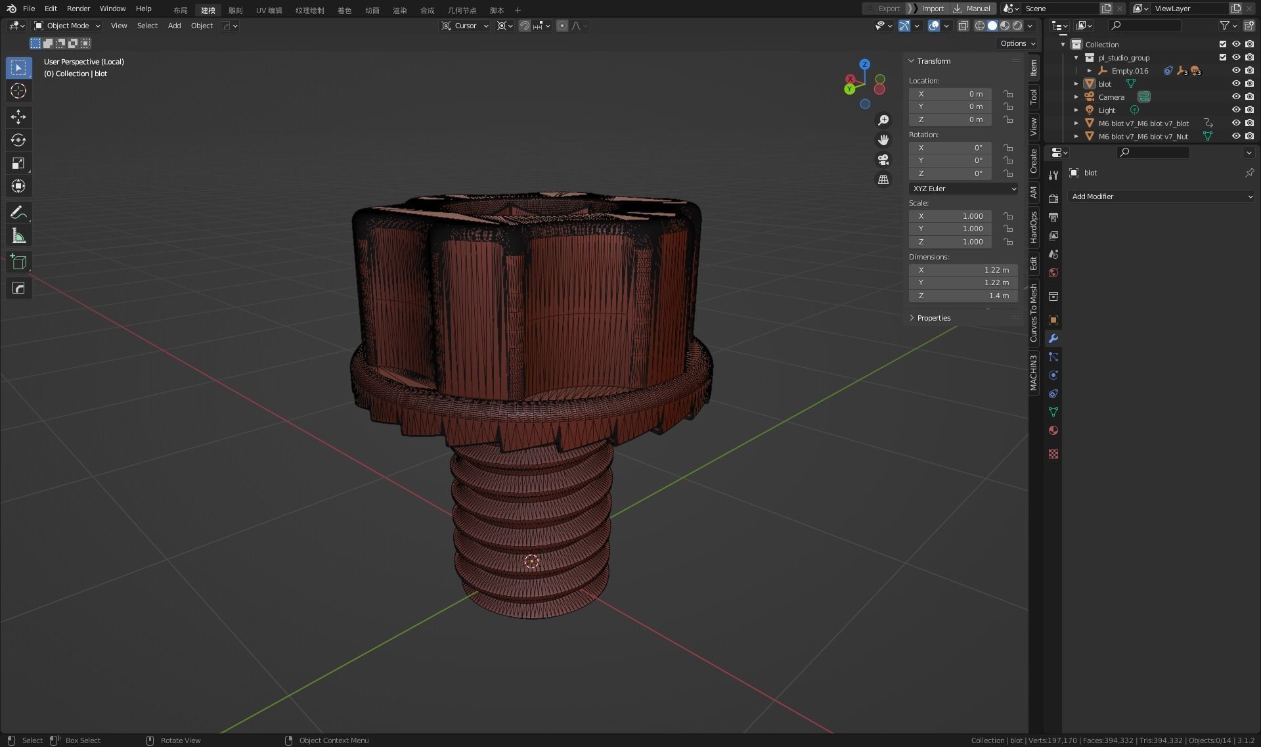Click the Import button in header
This screenshot has width=1261, height=747.
[932, 9]
